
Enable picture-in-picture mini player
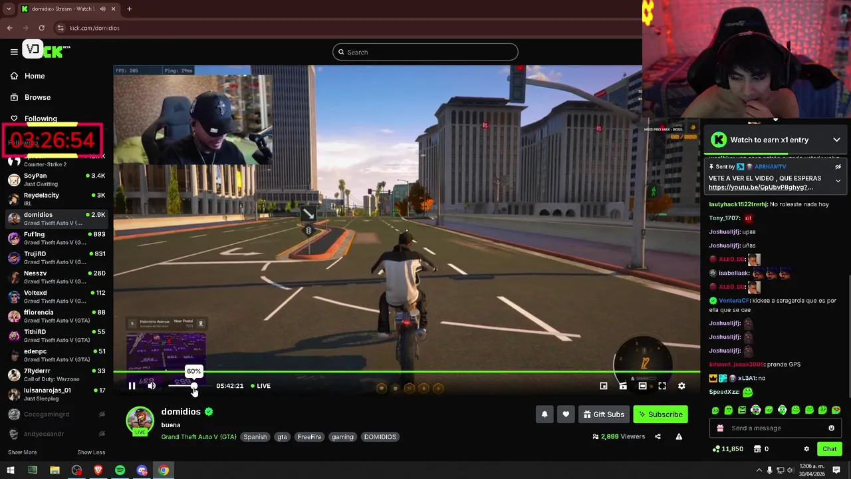click(x=604, y=386)
